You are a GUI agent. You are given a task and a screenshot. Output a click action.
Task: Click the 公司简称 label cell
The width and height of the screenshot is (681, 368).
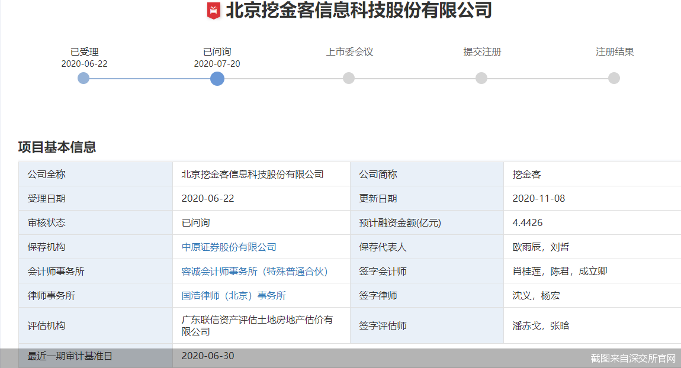pos(426,174)
